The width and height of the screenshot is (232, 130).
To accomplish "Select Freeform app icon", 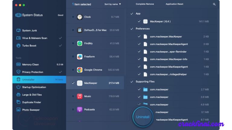I will pyautogui.click(x=80, y=57).
